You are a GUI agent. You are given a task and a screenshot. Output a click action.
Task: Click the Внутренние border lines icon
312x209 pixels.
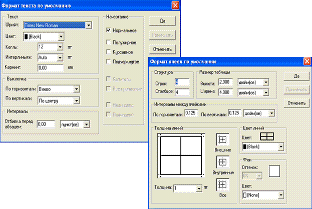(x=222, y=162)
